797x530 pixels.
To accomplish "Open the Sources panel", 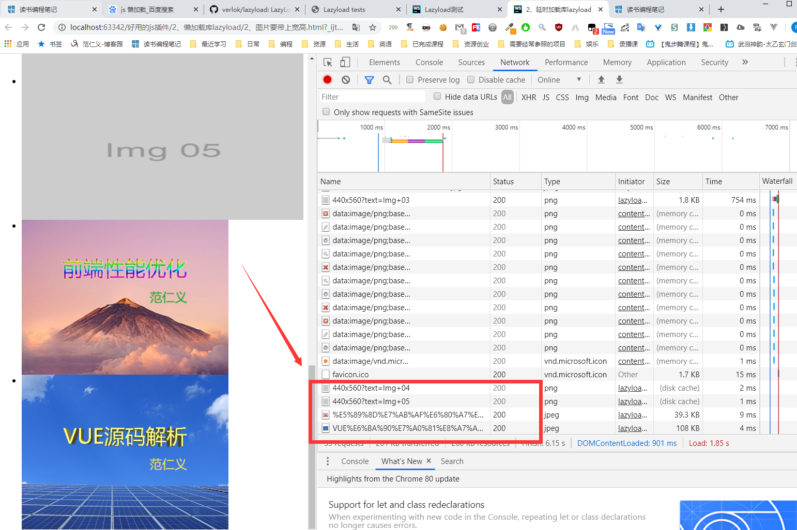I will [471, 62].
